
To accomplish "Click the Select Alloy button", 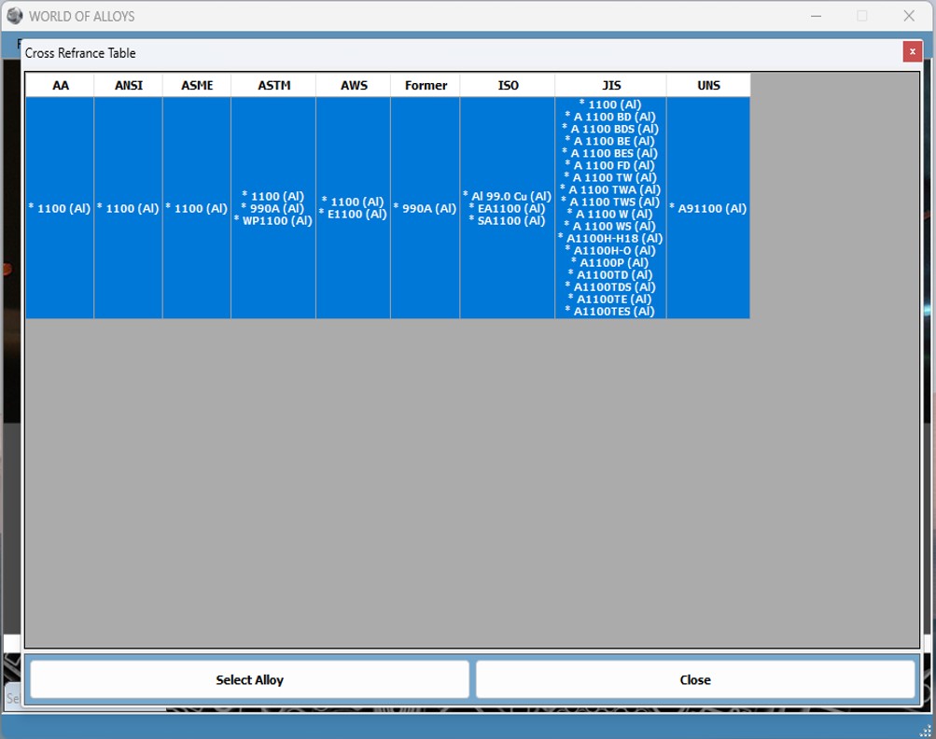I will coord(249,679).
